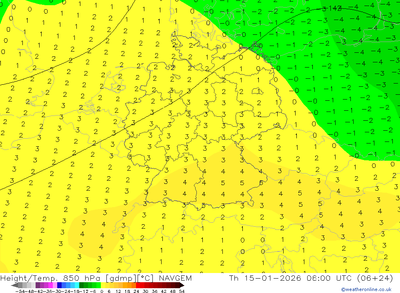Click the legend label '-54'

click(x=20, y=291)
